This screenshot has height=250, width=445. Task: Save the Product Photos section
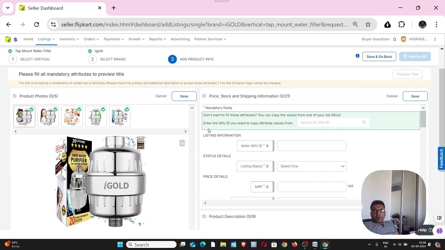(x=184, y=96)
